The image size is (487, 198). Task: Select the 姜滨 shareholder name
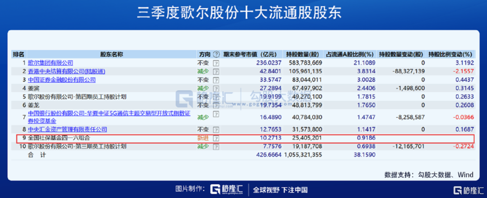tap(33, 88)
